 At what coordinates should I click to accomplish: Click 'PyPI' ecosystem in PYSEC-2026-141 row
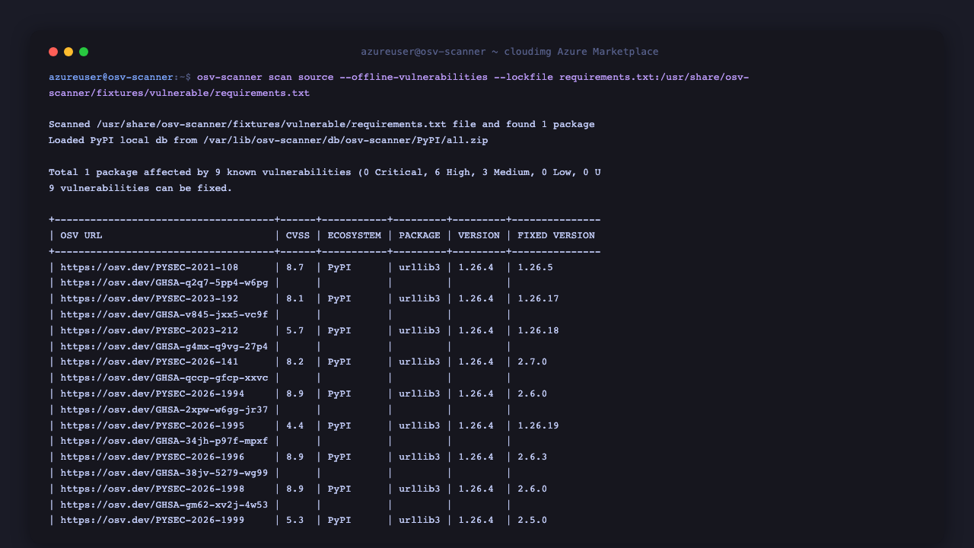[339, 362]
